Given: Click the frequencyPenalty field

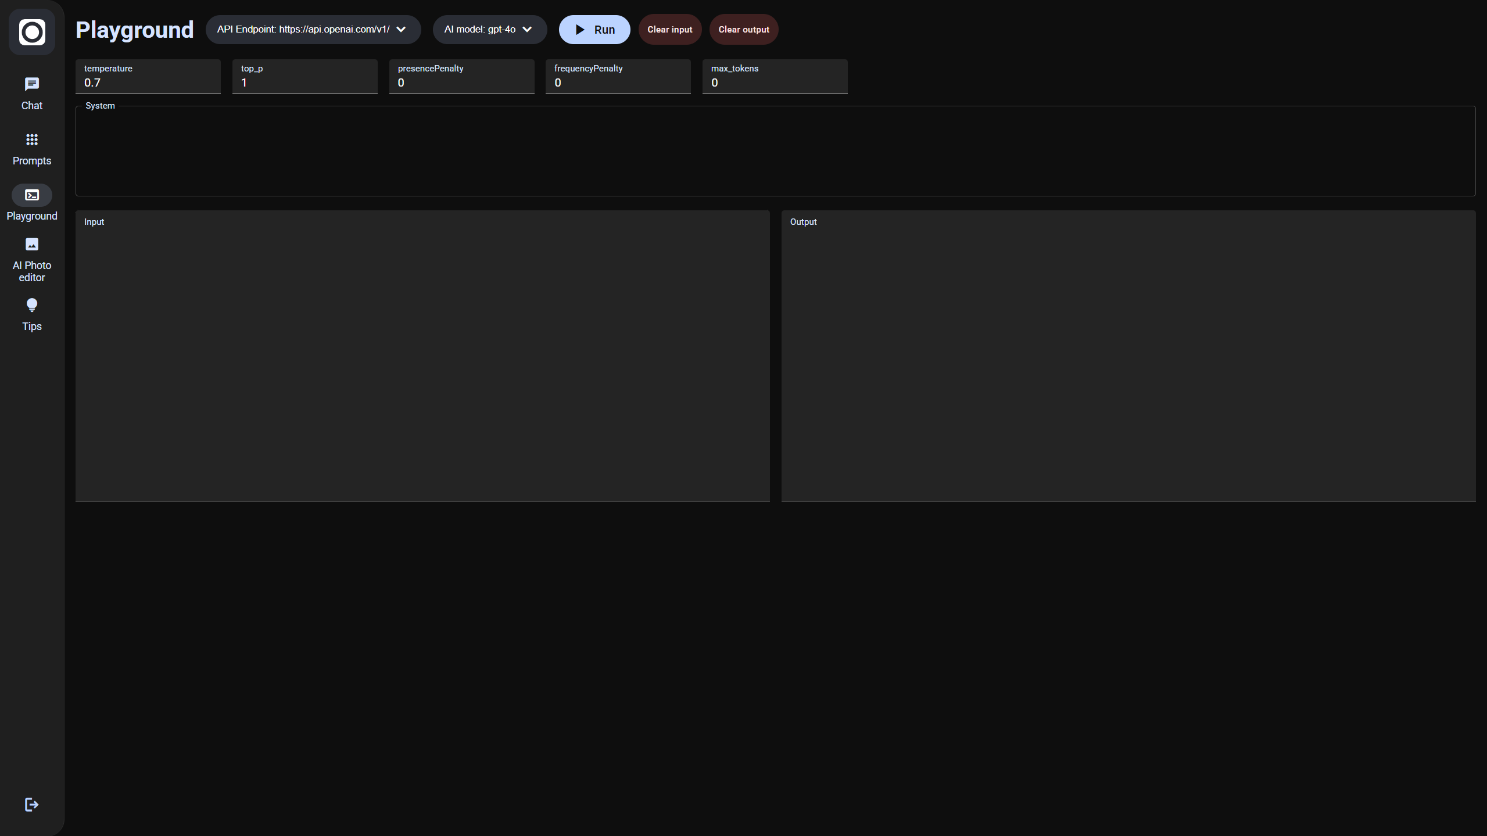Looking at the screenshot, I should (618, 82).
